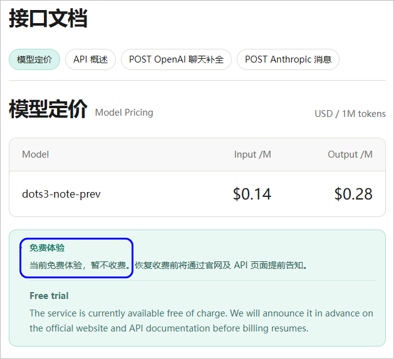The height and width of the screenshot is (359, 394).
Task: Click the $0.28 output price
Action: tap(353, 194)
